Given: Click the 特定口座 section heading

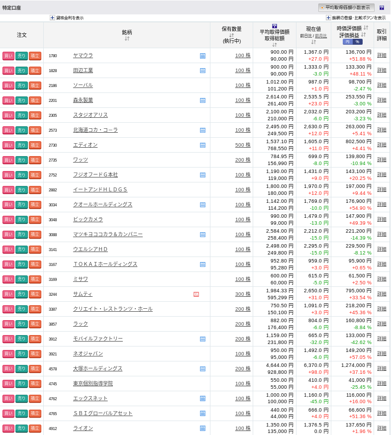Looking at the screenshot, I should click(11, 8).
